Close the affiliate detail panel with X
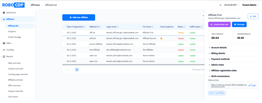Image resolution: width=262 pixels, height=103 pixels. click(203, 16)
